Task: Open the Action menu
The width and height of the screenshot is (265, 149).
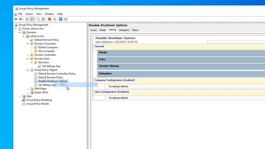Action: (x=29, y=14)
